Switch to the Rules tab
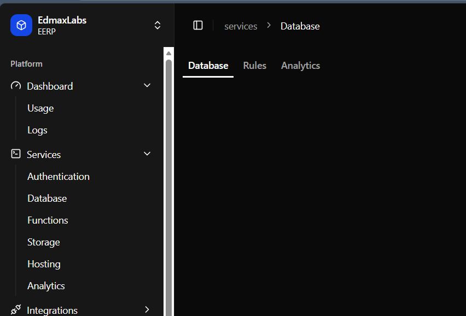Viewport: 466px width, 316px height. [254, 65]
